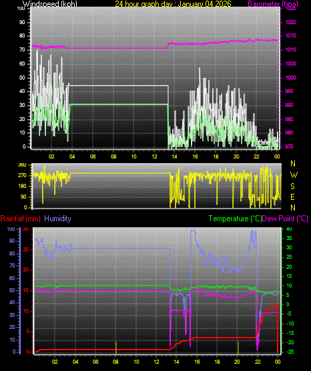Click '20' on the blue humidity axis
311x371 pixels.
(12, 328)
